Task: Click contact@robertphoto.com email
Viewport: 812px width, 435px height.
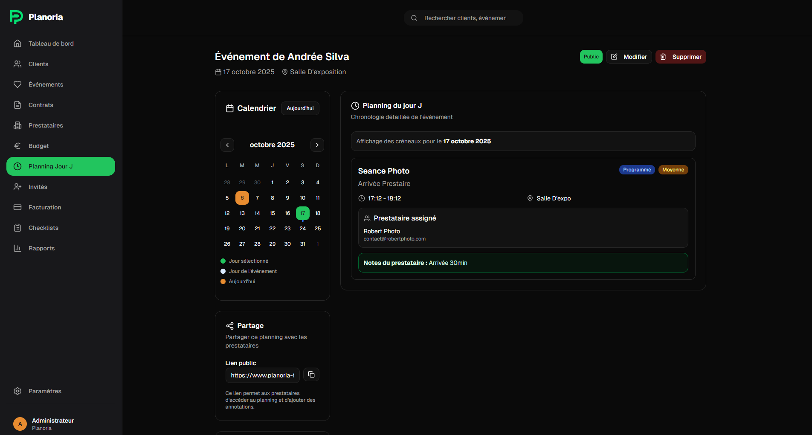Action: (394, 239)
